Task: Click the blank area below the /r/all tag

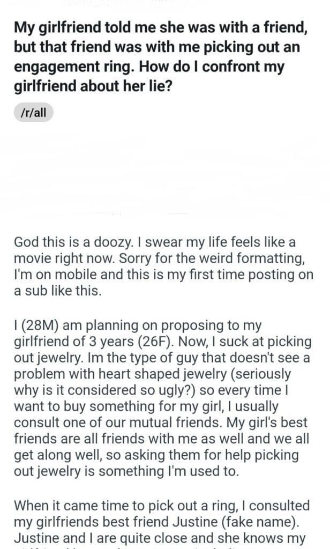Action: [x=161, y=172]
